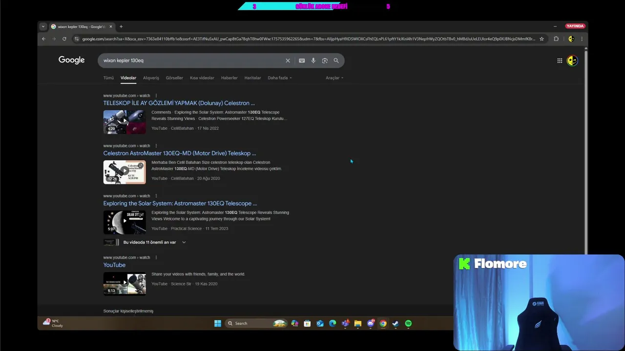This screenshot has width=625, height=351.
Task: Open the Google apps grid icon
Action: pos(560,60)
